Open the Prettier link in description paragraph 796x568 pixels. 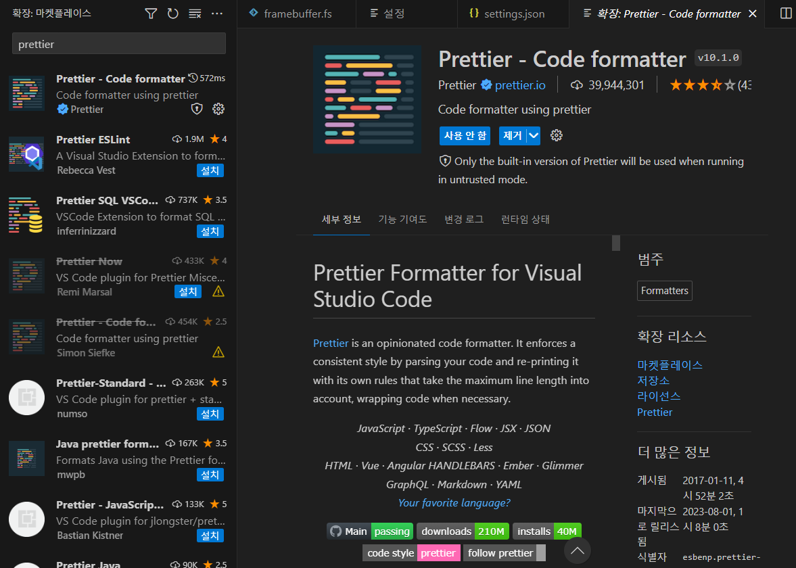[331, 343]
